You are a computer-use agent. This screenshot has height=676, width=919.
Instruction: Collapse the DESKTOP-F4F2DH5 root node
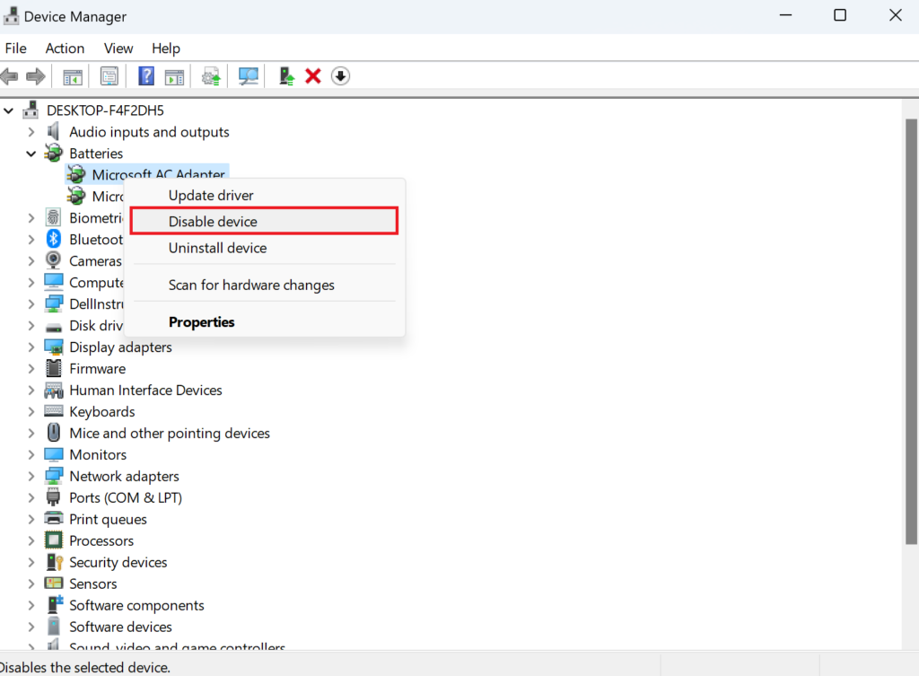point(9,110)
